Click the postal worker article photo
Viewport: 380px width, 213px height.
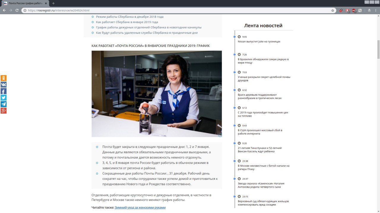156,94
